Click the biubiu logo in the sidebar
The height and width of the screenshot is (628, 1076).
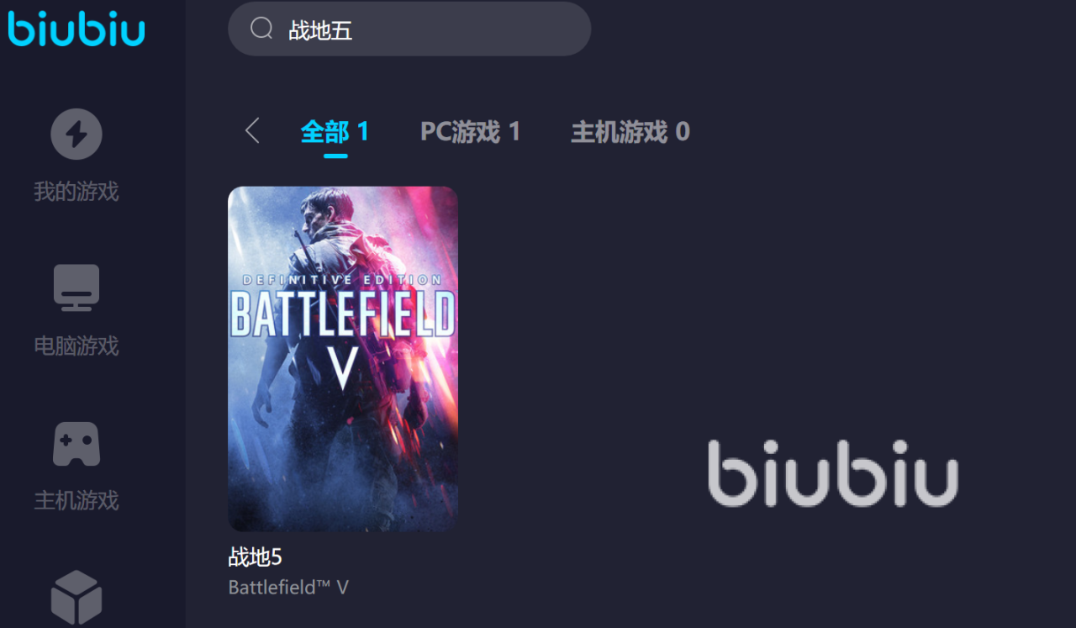tap(76, 29)
